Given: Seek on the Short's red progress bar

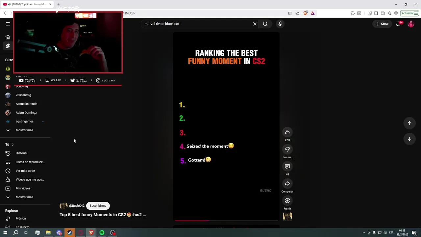Looking at the screenshot, I should click(226, 221).
